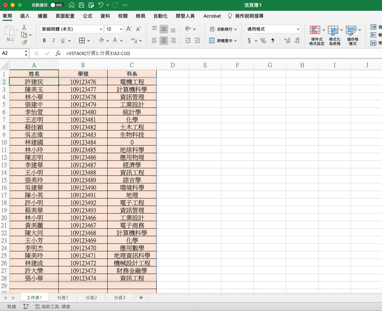Switch to the 公式 ribbon tab
The image size is (382, 311).
pos(88,16)
